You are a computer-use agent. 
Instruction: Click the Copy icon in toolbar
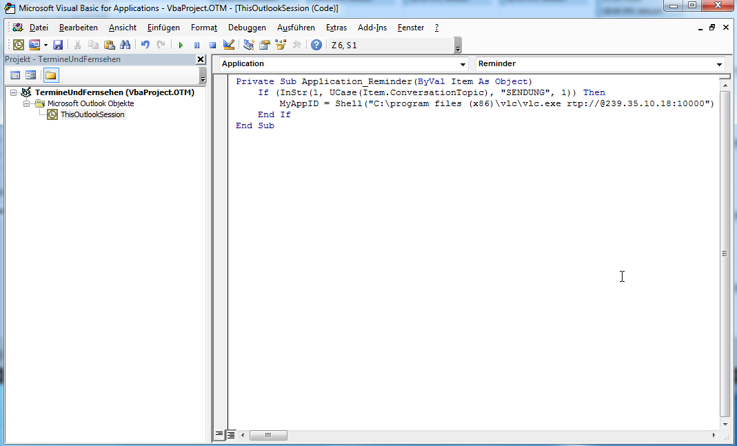pyautogui.click(x=94, y=45)
